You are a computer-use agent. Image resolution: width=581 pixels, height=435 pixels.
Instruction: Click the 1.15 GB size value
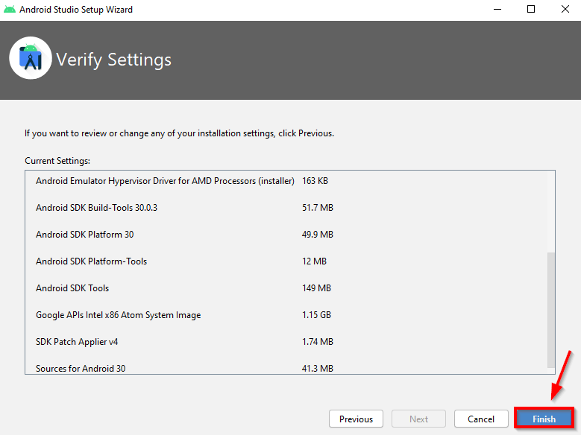pyautogui.click(x=316, y=315)
